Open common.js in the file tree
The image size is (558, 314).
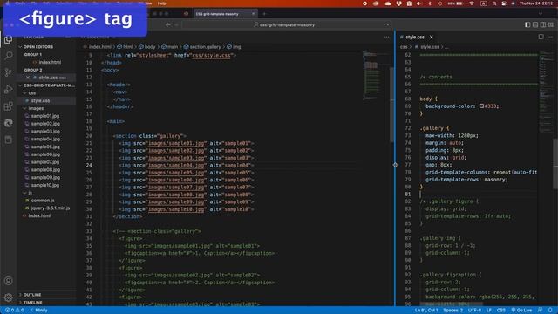coord(43,201)
